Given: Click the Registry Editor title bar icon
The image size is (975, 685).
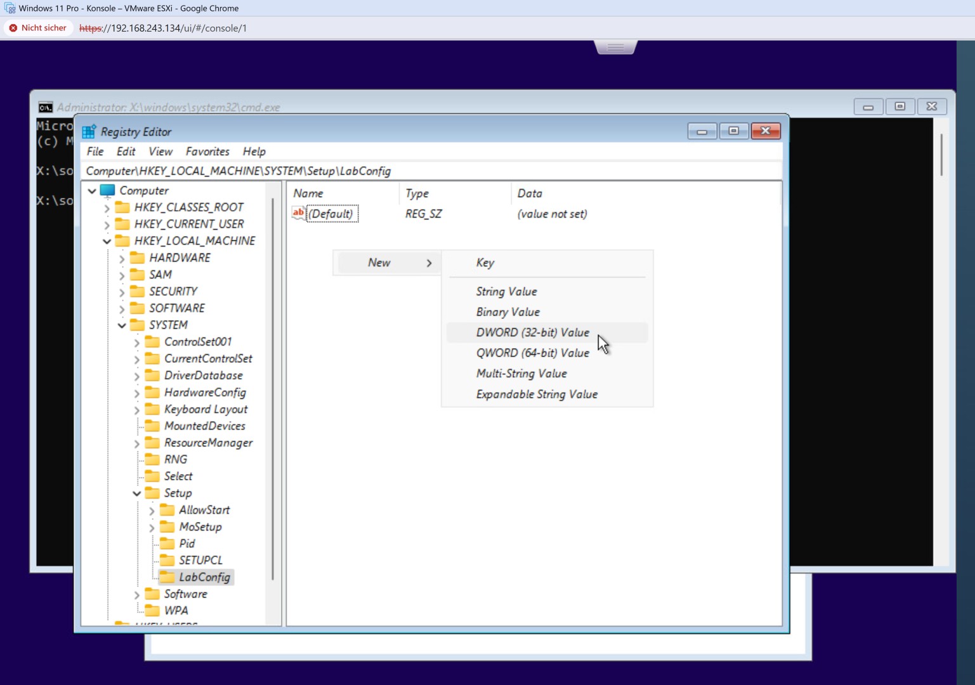Looking at the screenshot, I should coord(89,131).
